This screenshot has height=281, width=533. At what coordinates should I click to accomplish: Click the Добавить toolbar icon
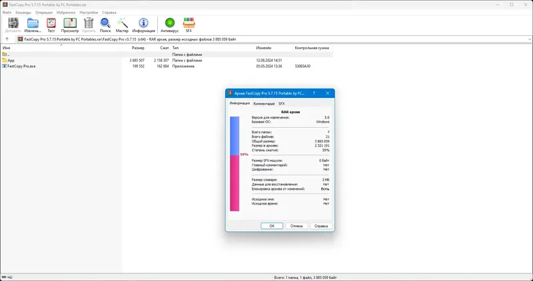[x=13, y=23]
